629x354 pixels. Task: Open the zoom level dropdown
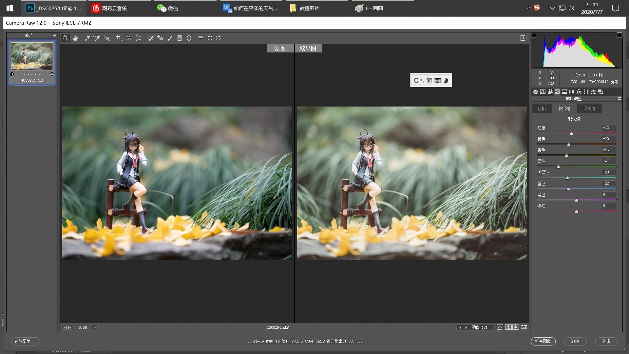point(95,327)
